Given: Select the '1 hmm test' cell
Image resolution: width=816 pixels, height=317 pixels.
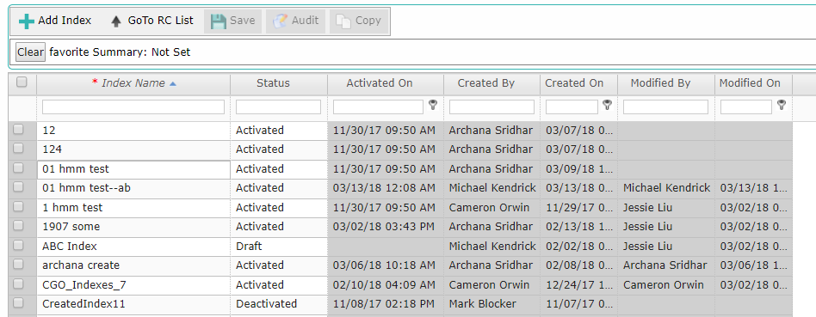Looking at the screenshot, I should [x=133, y=208].
